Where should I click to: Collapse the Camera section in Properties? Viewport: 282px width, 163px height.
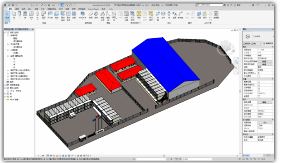coord(273,99)
